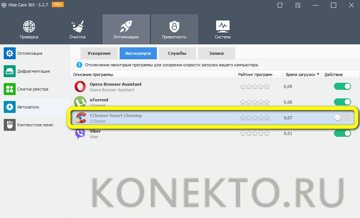Image resolution: width=360 pixels, height=218 pixels.
Task: Disable Opera Browser Assistant startup toggle
Action: [x=342, y=86]
